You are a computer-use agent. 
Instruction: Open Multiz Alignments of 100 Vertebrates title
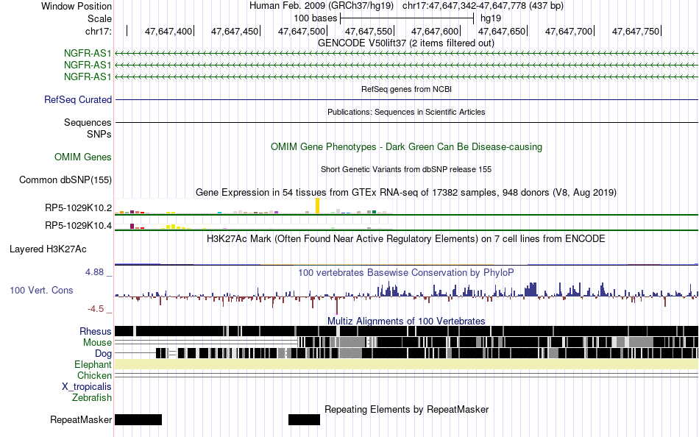[406, 321]
